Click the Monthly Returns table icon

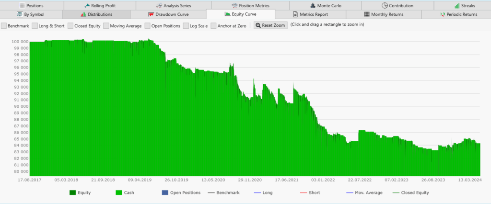point(367,14)
